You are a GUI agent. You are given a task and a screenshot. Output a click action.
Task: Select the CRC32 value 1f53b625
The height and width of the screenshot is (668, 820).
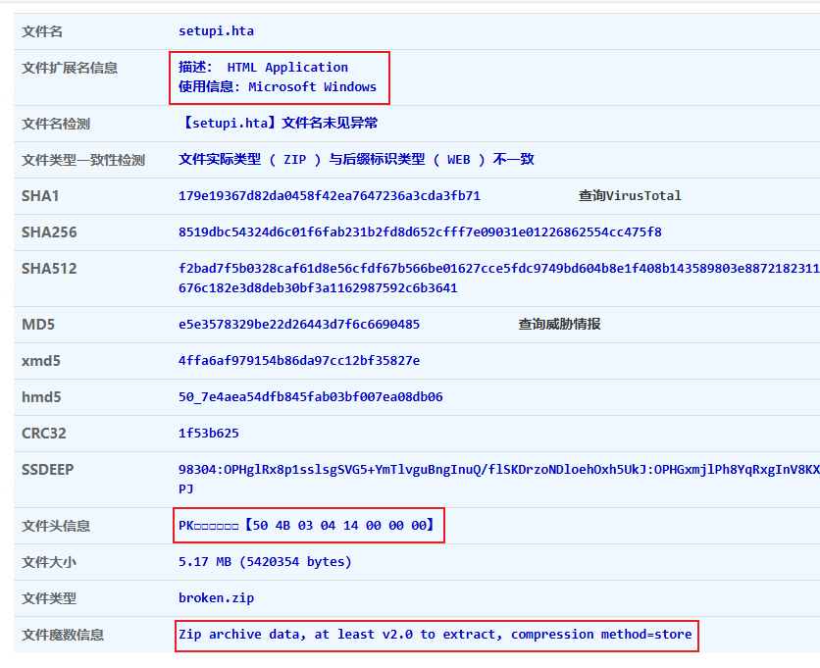(x=208, y=433)
